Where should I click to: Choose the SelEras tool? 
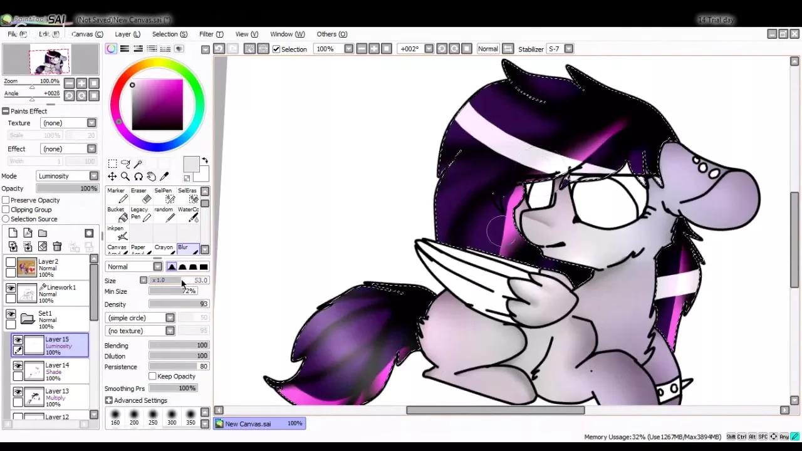click(x=187, y=195)
